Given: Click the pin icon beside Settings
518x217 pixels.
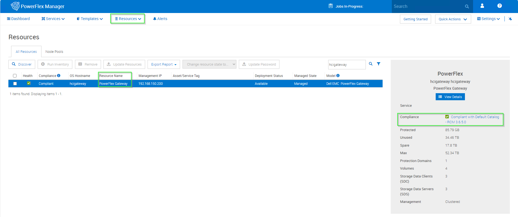Looking at the screenshot, I should tap(510, 19).
